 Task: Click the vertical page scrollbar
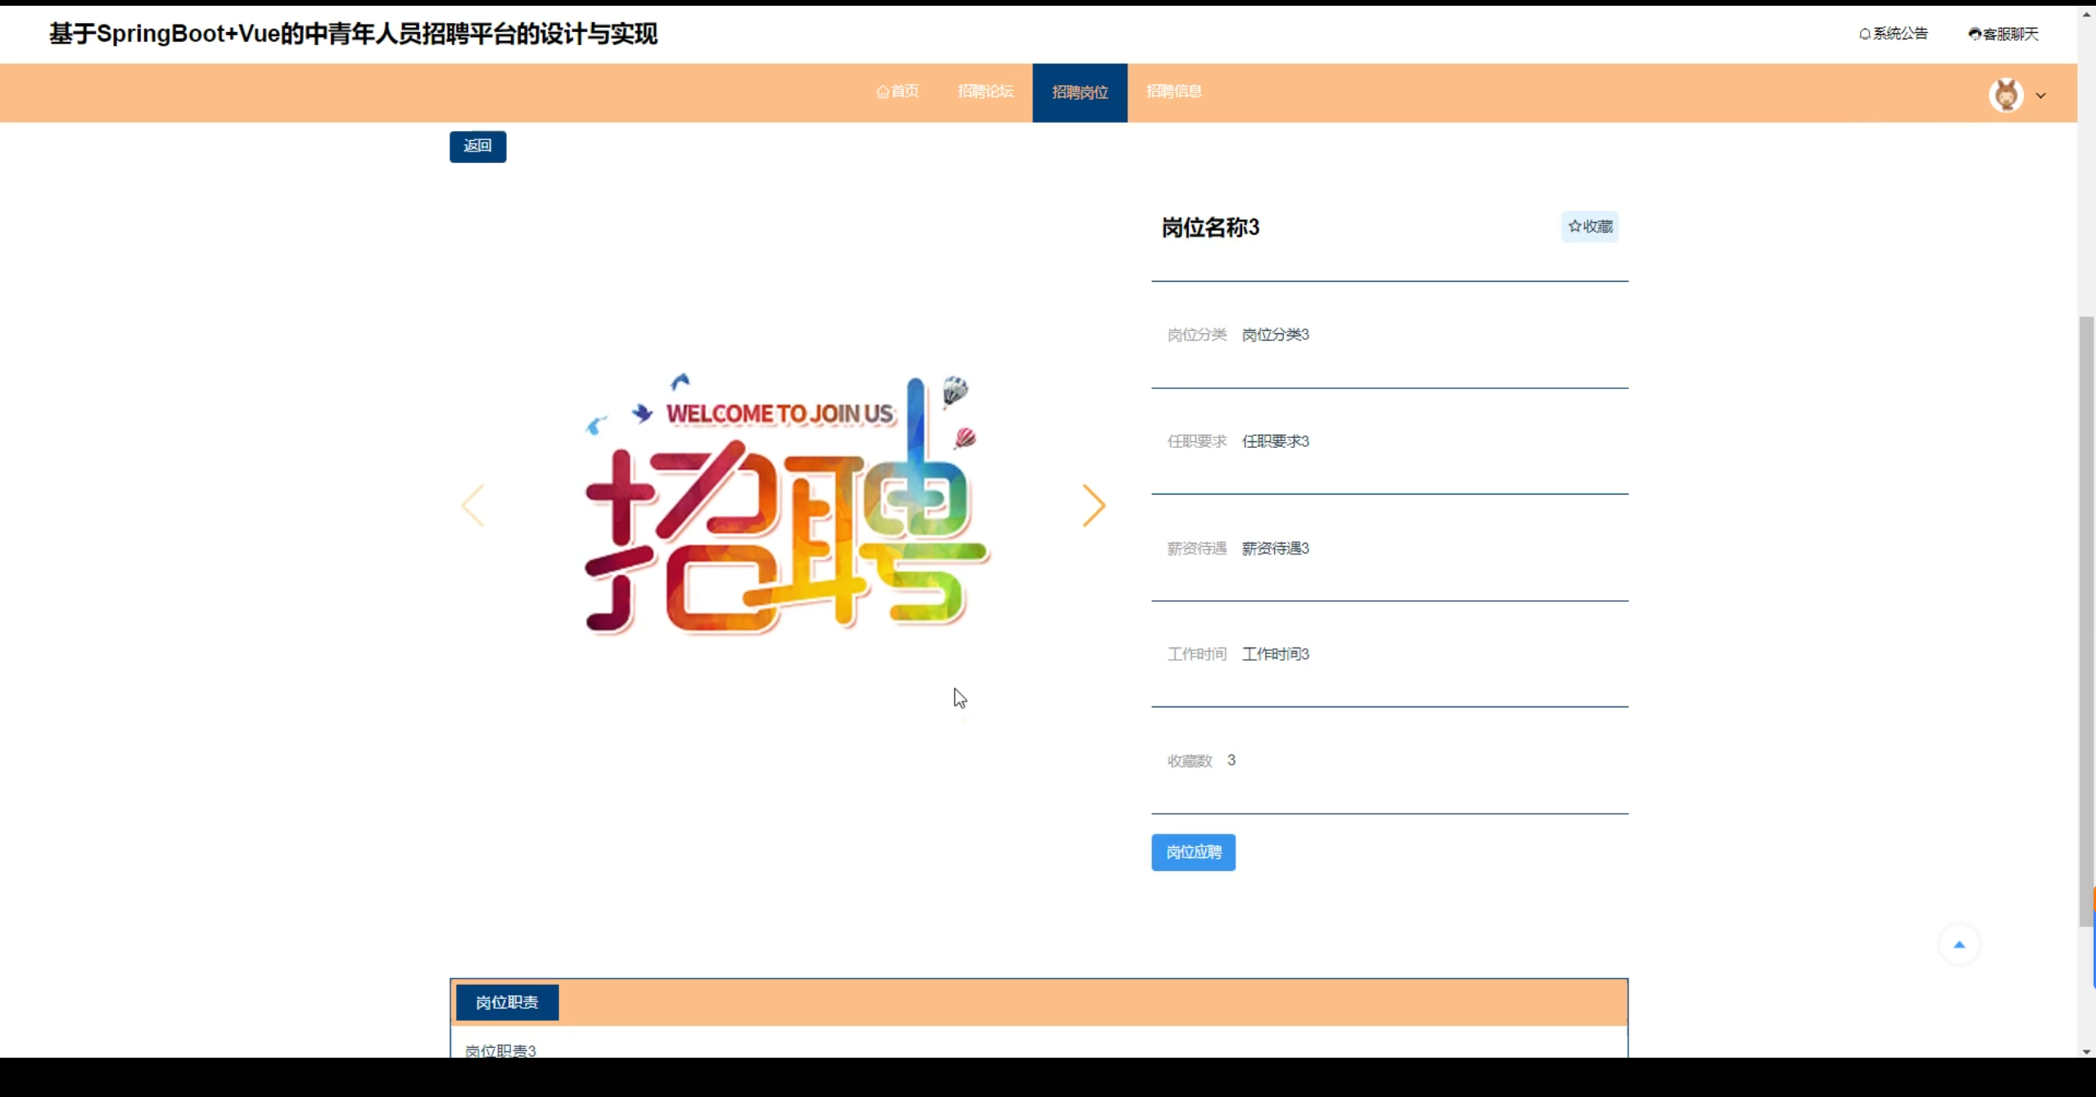tap(2086, 622)
